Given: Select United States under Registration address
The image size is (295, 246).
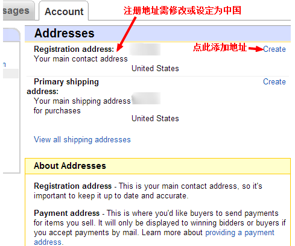Looking at the screenshot, I should point(155,68).
